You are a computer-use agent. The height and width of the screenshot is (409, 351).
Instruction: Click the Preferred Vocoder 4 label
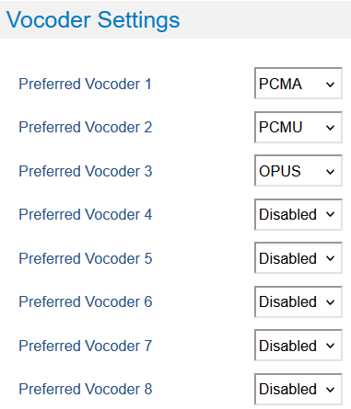[86, 214]
